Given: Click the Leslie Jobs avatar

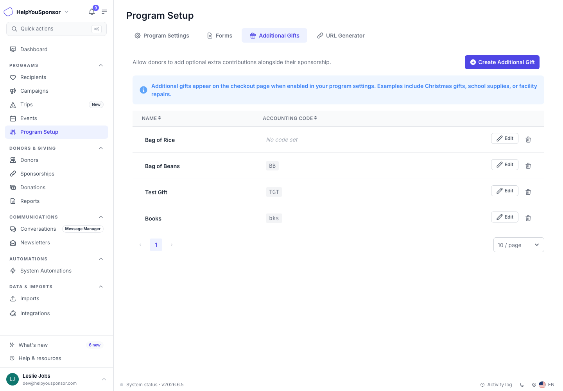Looking at the screenshot, I should click(x=13, y=379).
